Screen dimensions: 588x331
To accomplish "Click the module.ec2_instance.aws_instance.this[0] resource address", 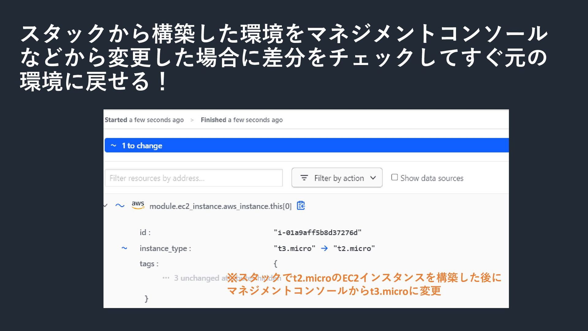I will click(x=220, y=206).
